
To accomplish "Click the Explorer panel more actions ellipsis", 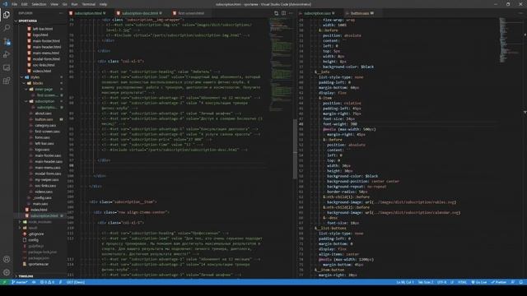I will click(61, 13).
